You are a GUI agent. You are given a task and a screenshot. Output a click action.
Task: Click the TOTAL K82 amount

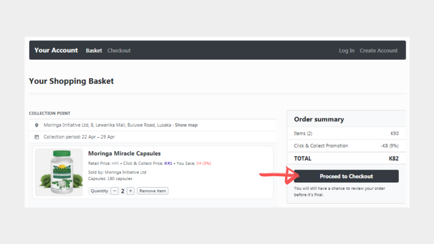394,158
